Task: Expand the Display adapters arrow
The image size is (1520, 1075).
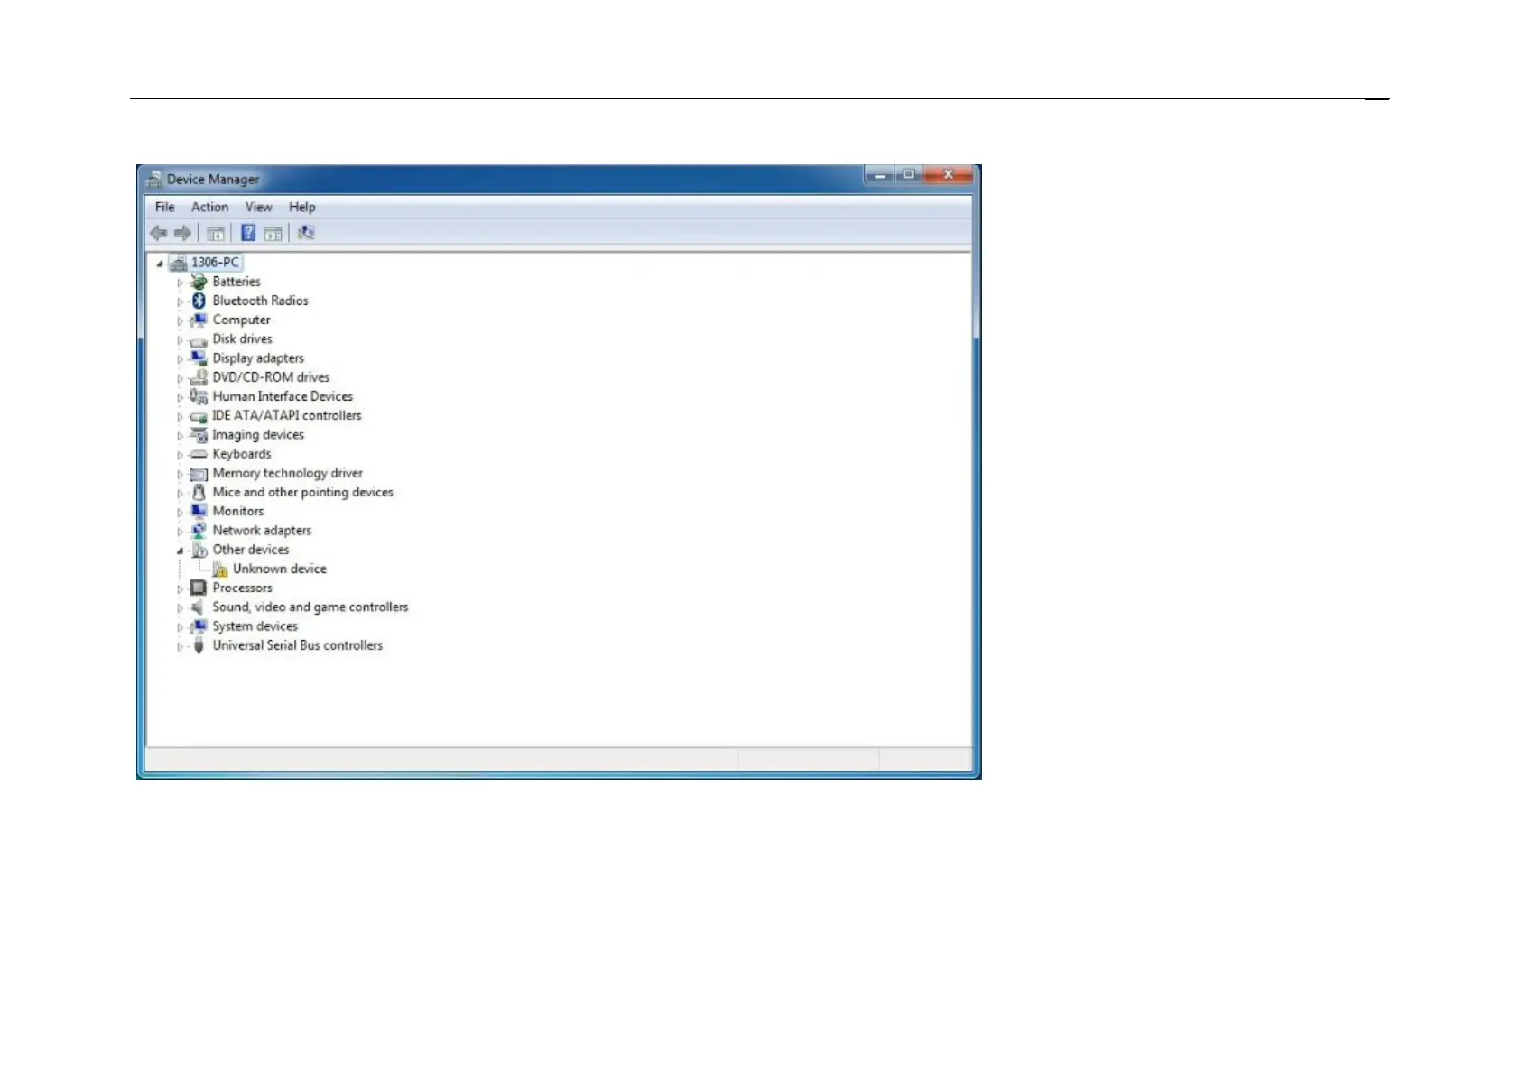Action: coord(180,359)
